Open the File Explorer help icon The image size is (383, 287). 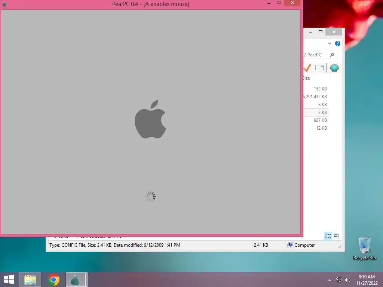pyautogui.click(x=338, y=43)
